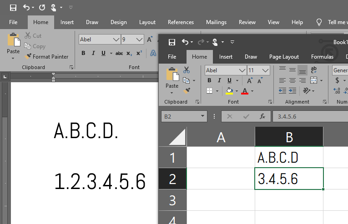348x224 pixels.
Task: Switch to Excel's Insert tab
Action: [x=226, y=57]
